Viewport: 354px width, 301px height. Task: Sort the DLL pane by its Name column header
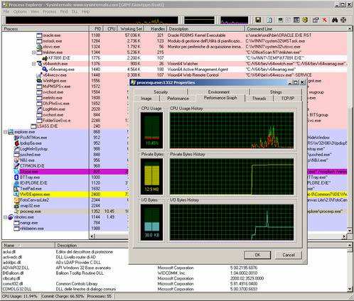(28, 246)
